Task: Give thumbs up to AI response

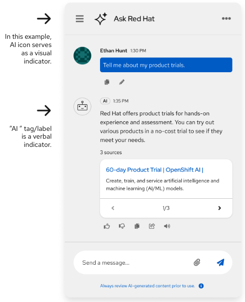Action: point(107,226)
